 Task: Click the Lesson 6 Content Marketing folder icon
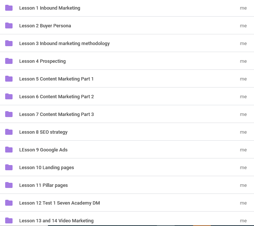click(x=9, y=96)
